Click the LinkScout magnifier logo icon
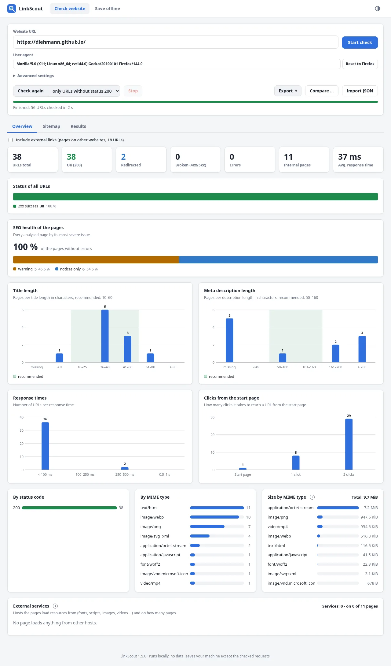This screenshot has height=666, width=391. tap(12, 9)
